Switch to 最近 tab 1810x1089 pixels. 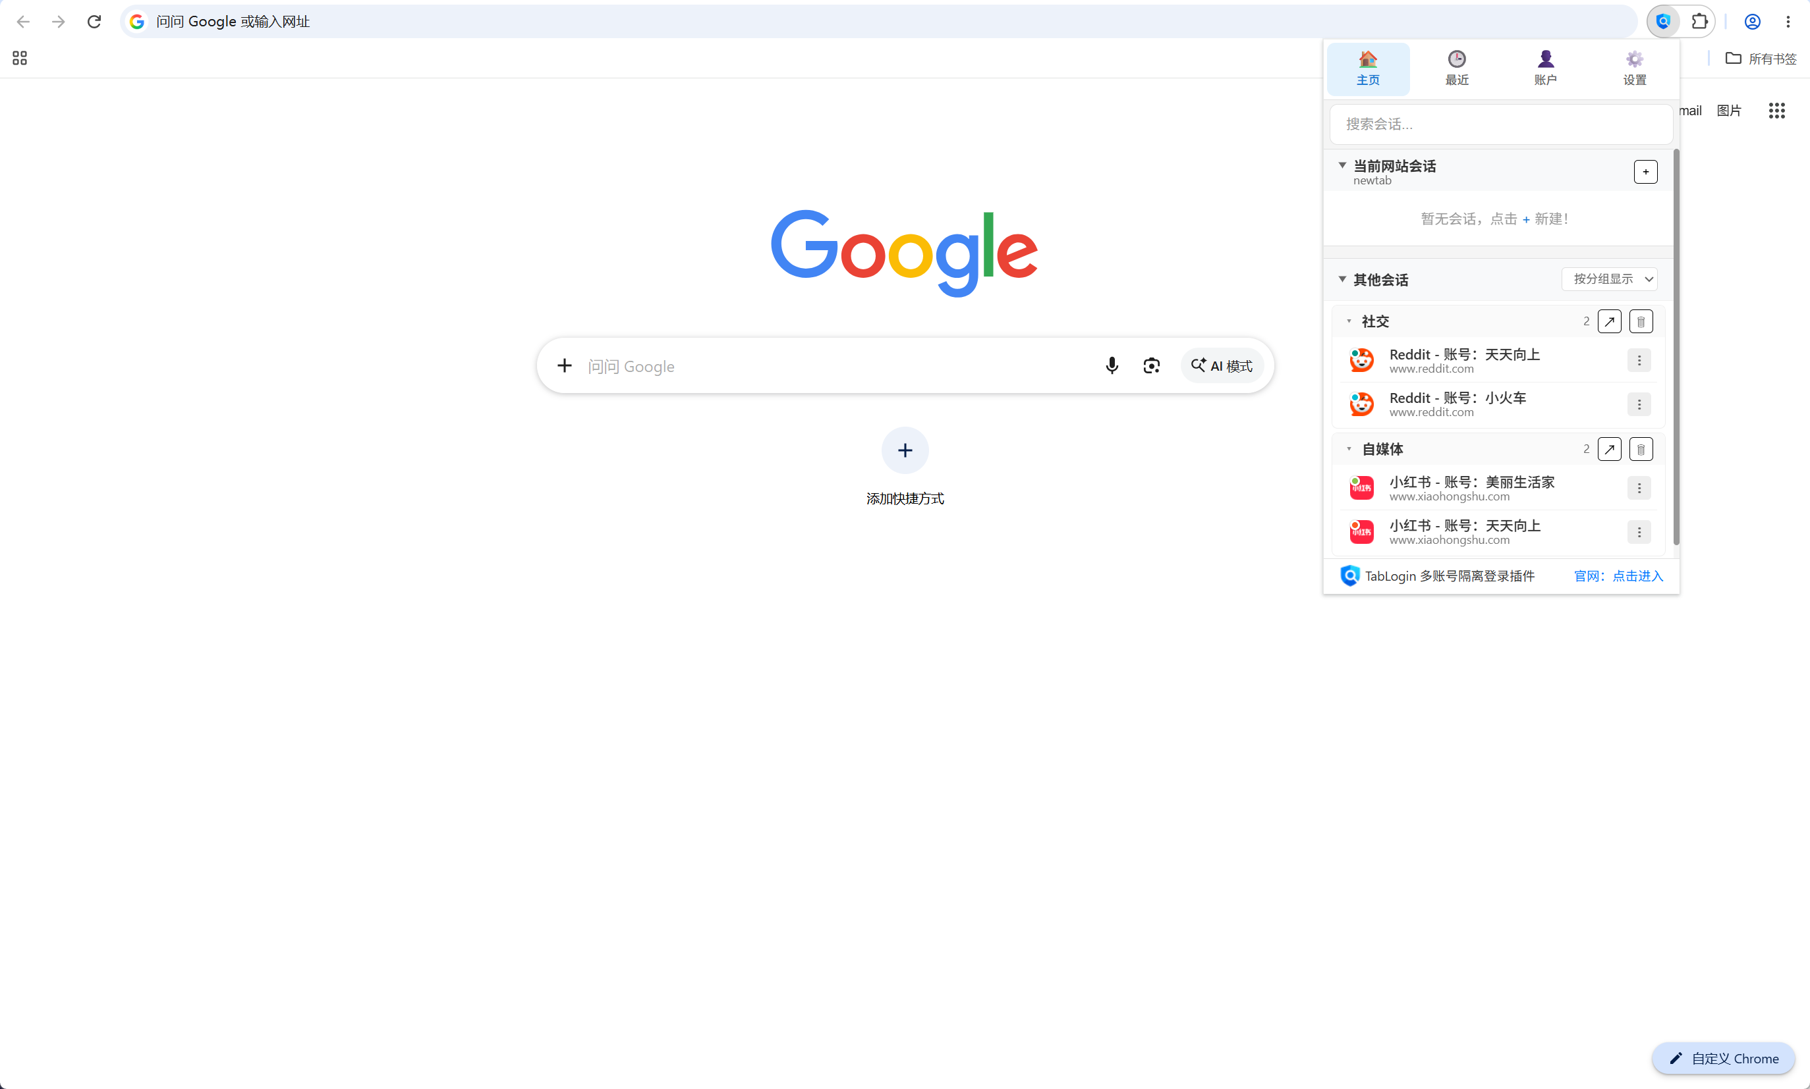point(1457,68)
